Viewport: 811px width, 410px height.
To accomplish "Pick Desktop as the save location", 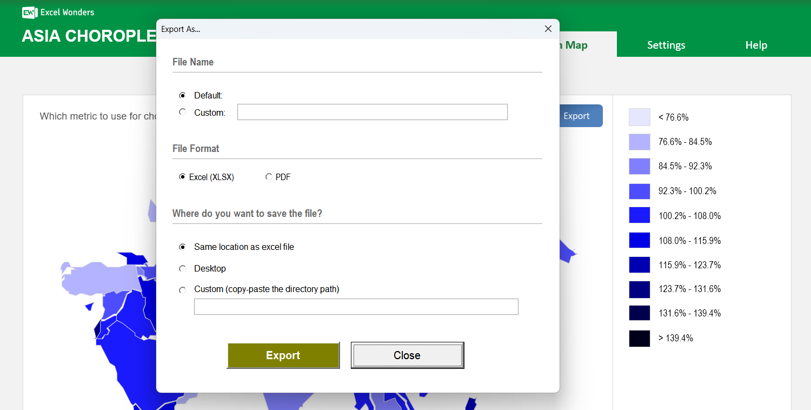I will (183, 268).
